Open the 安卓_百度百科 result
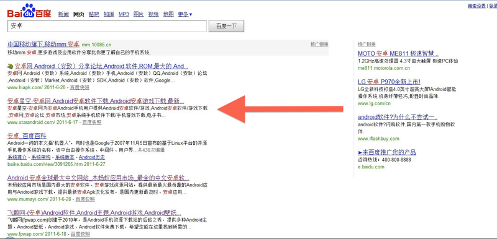This screenshot has height=239, width=497. click(x=27, y=136)
